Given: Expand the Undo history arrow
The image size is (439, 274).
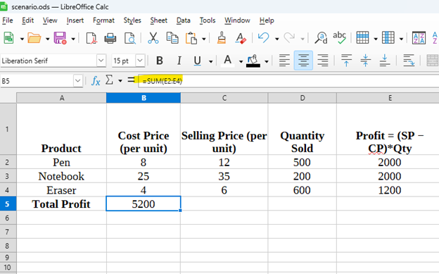Looking at the screenshot, I should click(x=277, y=39).
